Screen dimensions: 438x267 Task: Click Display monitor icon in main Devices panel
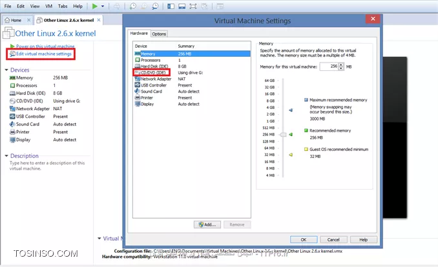pos(12,140)
